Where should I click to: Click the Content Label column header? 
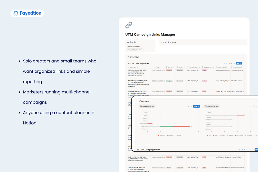coord(222,67)
